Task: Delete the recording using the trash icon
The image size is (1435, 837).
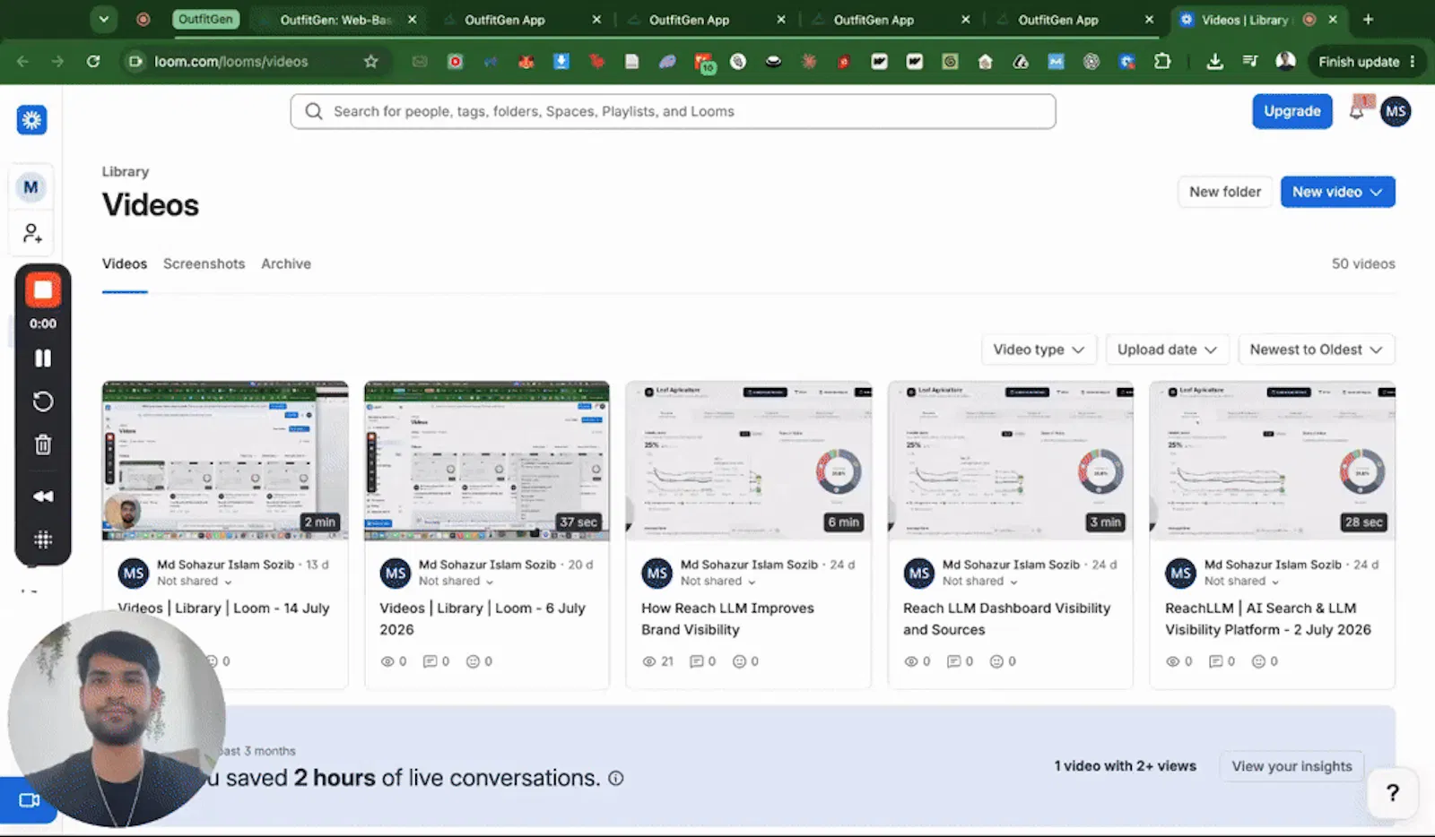Action: [43, 444]
